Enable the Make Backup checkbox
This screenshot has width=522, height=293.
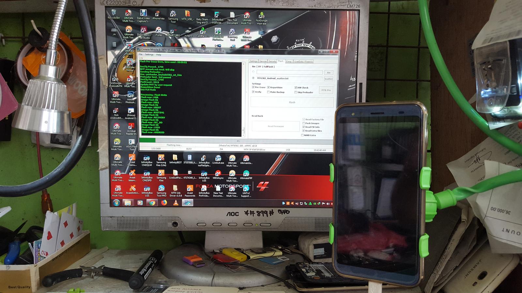pyautogui.click(x=269, y=92)
